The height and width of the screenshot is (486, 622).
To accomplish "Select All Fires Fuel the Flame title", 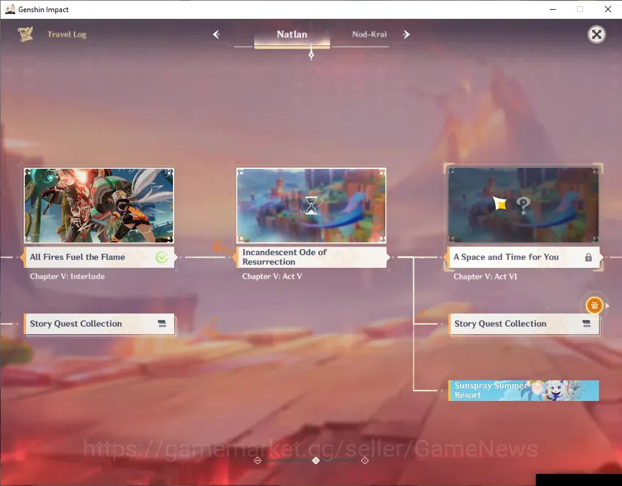I will pyautogui.click(x=77, y=257).
